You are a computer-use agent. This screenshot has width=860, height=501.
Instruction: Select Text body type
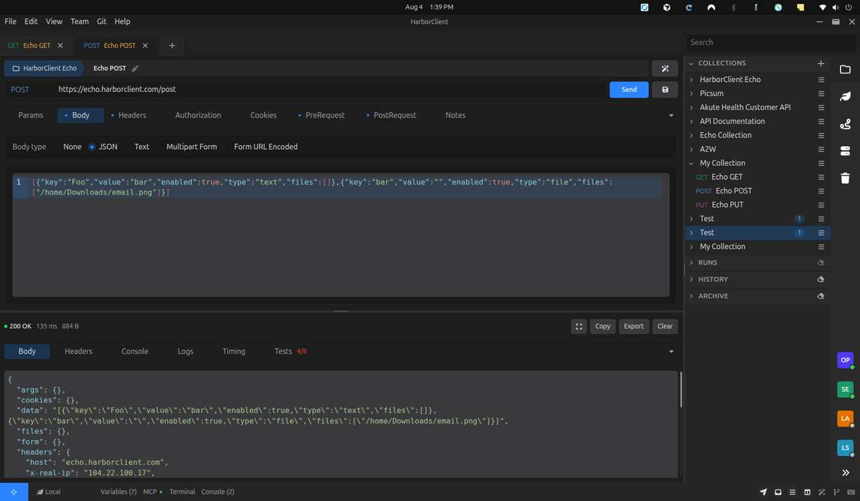[x=137, y=146]
